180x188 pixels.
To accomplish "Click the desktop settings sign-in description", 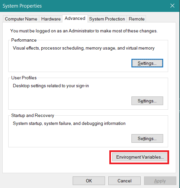I will [51, 86].
